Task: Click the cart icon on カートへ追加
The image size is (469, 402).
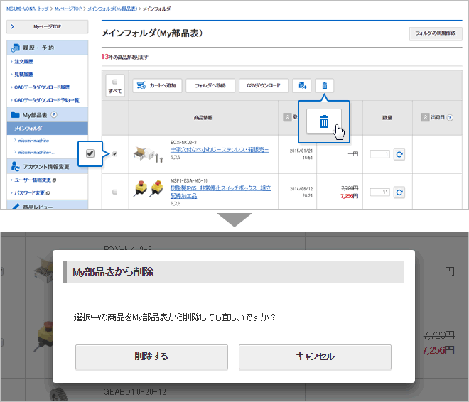Action: [141, 86]
